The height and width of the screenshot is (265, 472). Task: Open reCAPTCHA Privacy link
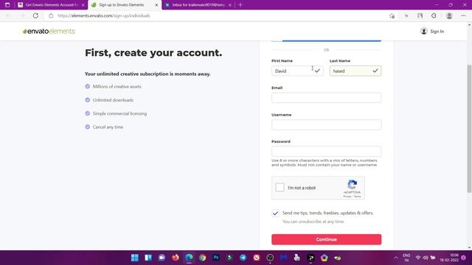(x=347, y=197)
